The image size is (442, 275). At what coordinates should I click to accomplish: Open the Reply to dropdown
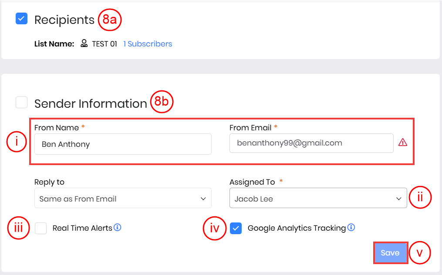[123, 199]
